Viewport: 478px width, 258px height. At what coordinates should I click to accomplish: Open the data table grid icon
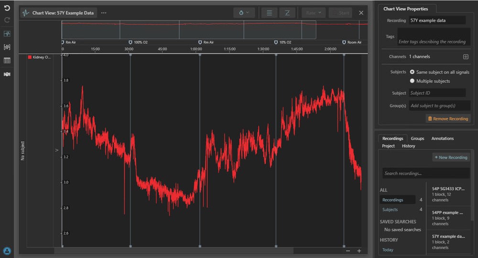point(7,61)
